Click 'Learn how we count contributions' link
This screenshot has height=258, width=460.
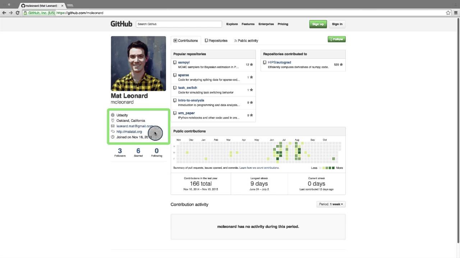coord(259,168)
